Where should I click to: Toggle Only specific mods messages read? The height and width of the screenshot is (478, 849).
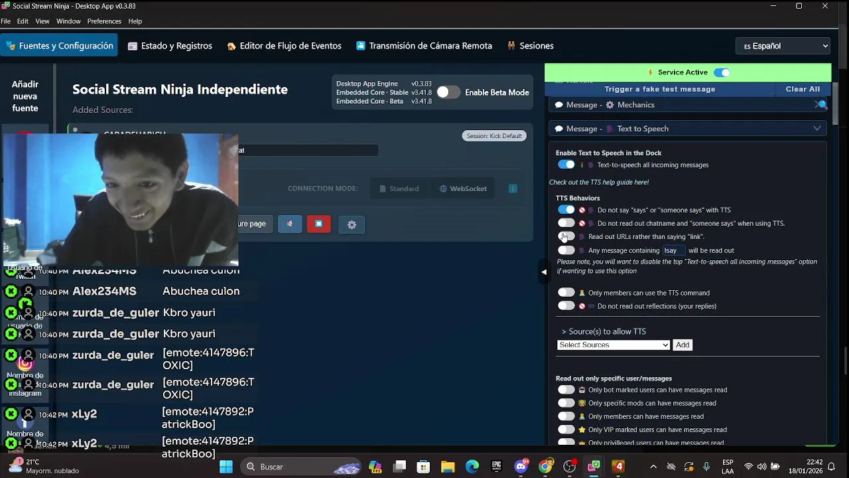(x=566, y=403)
